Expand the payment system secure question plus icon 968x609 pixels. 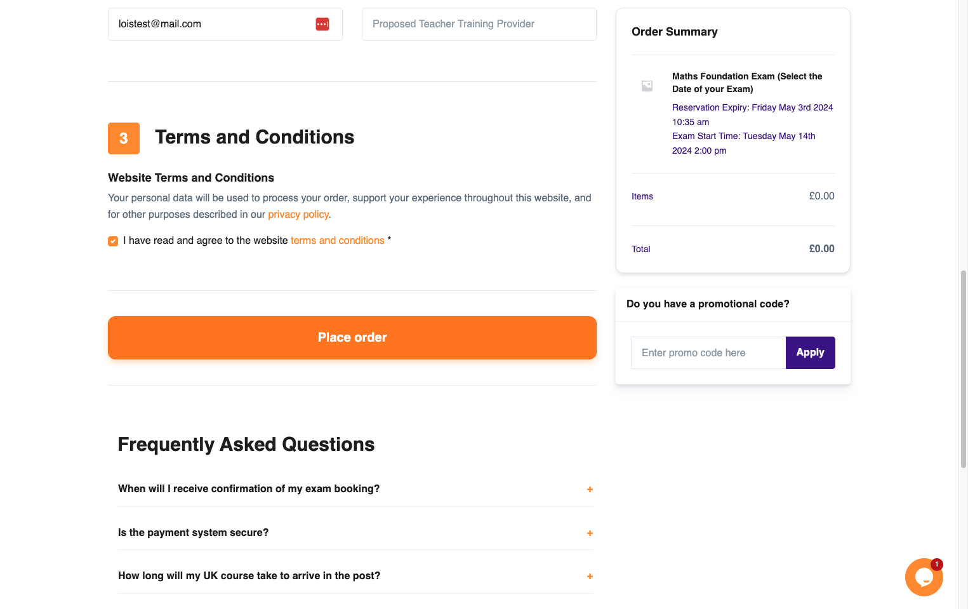[x=590, y=533]
